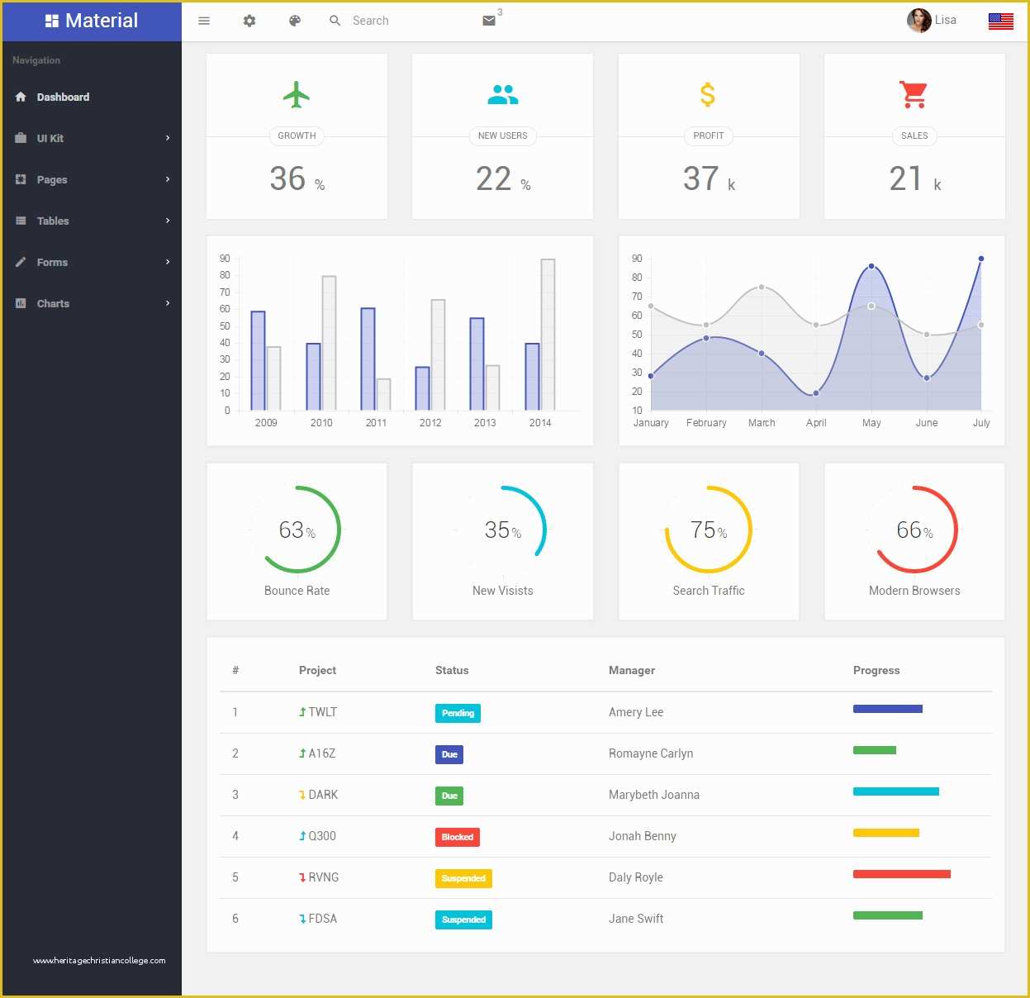Click the Material logo link

[x=92, y=20]
